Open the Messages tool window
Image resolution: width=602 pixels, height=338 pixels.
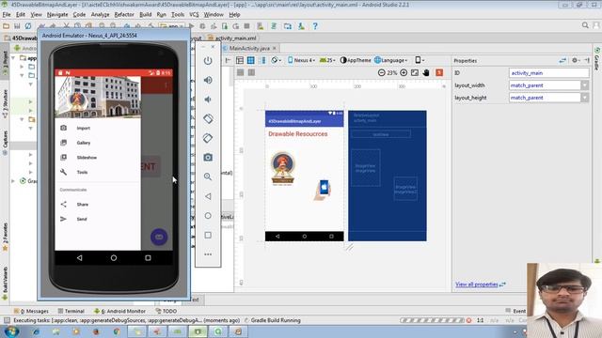click(x=31, y=311)
